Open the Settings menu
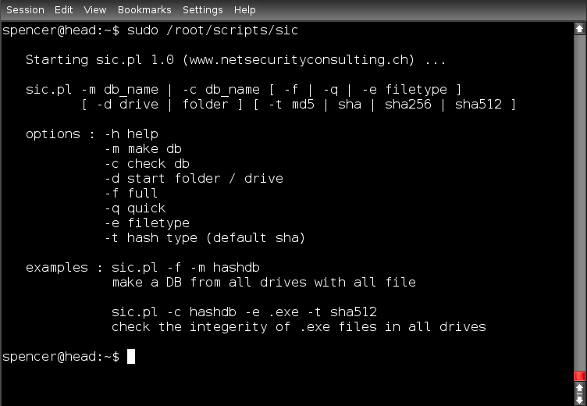587x406 pixels. coord(201,9)
